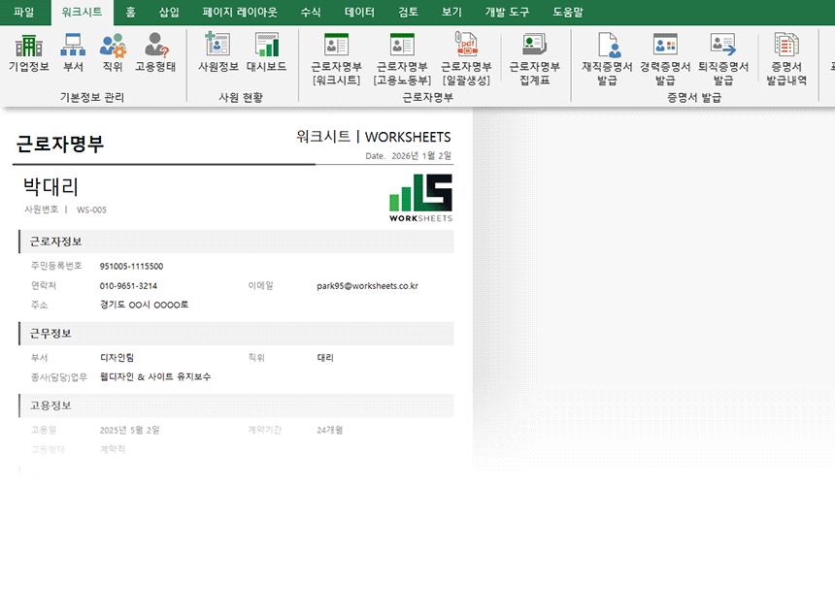Switch to 페이지 레이아웃 tab
The height and width of the screenshot is (614, 835).
pos(240,12)
